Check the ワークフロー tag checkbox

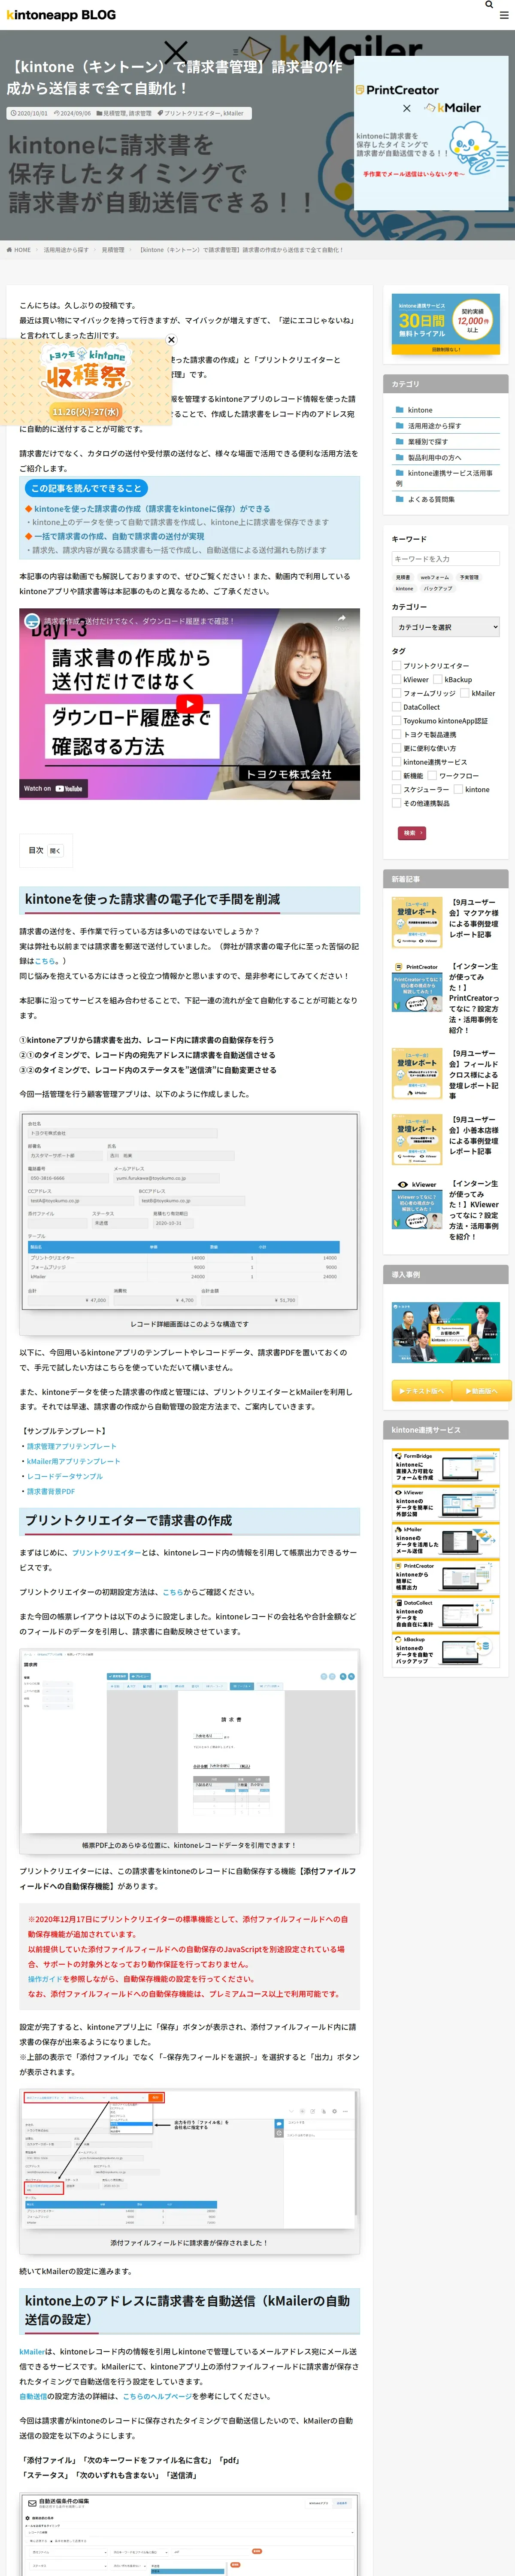(x=432, y=775)
